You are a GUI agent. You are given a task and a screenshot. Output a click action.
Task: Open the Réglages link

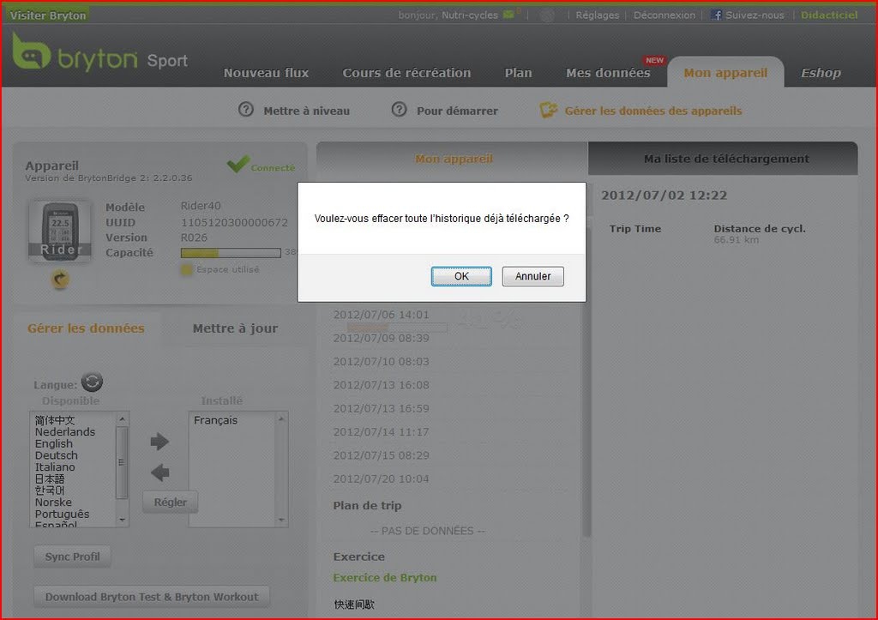598,15
